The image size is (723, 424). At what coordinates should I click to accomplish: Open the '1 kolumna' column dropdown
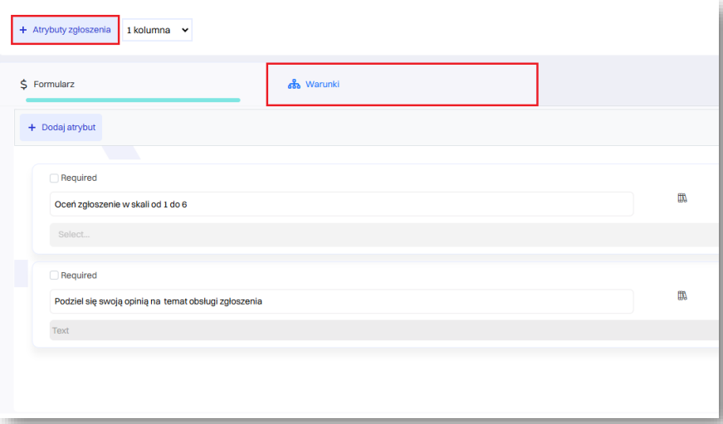pos(157,30)
